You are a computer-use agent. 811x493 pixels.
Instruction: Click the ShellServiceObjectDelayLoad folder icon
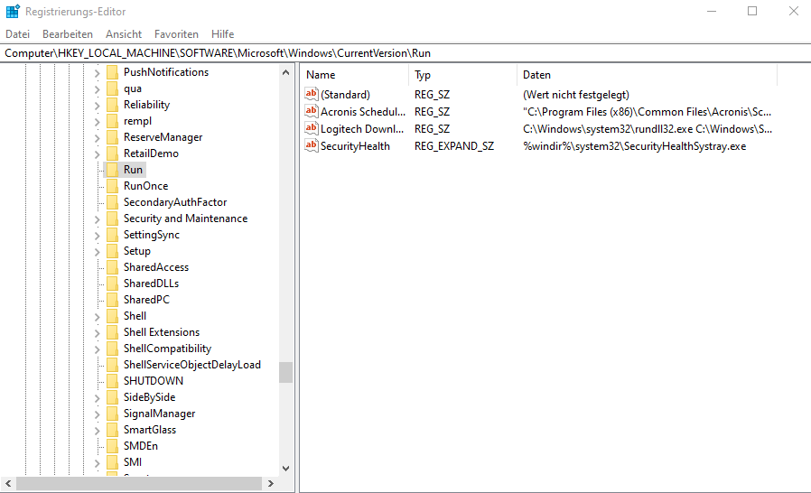(x=112, y=365)
